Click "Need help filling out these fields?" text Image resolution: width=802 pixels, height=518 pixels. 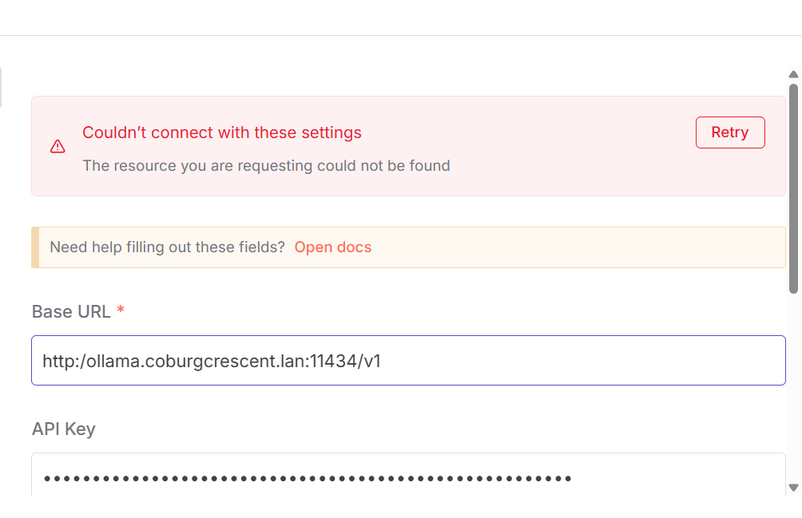pos(167,247)
